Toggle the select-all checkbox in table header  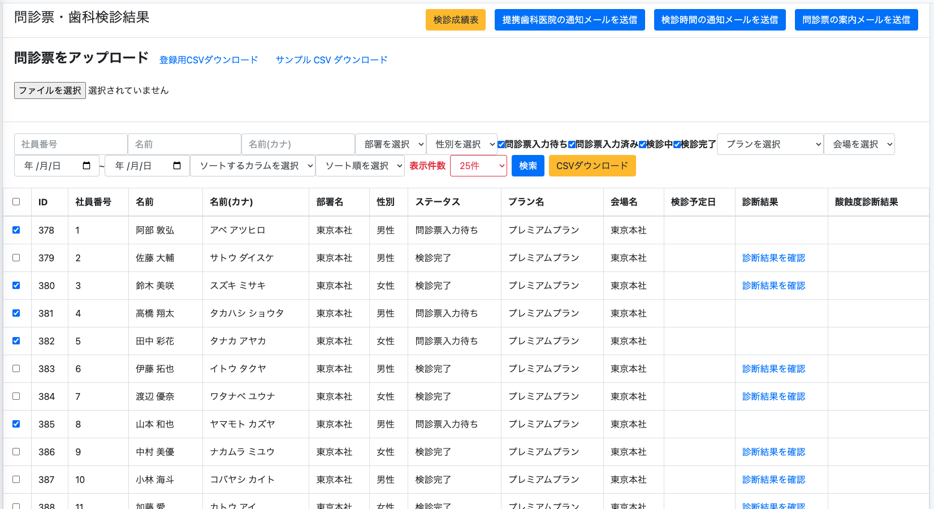pos(16,202)
